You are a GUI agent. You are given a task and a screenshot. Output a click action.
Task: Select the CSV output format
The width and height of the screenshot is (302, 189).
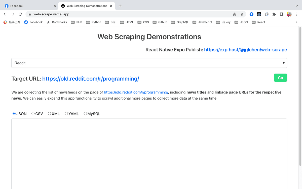pos(33,114)
